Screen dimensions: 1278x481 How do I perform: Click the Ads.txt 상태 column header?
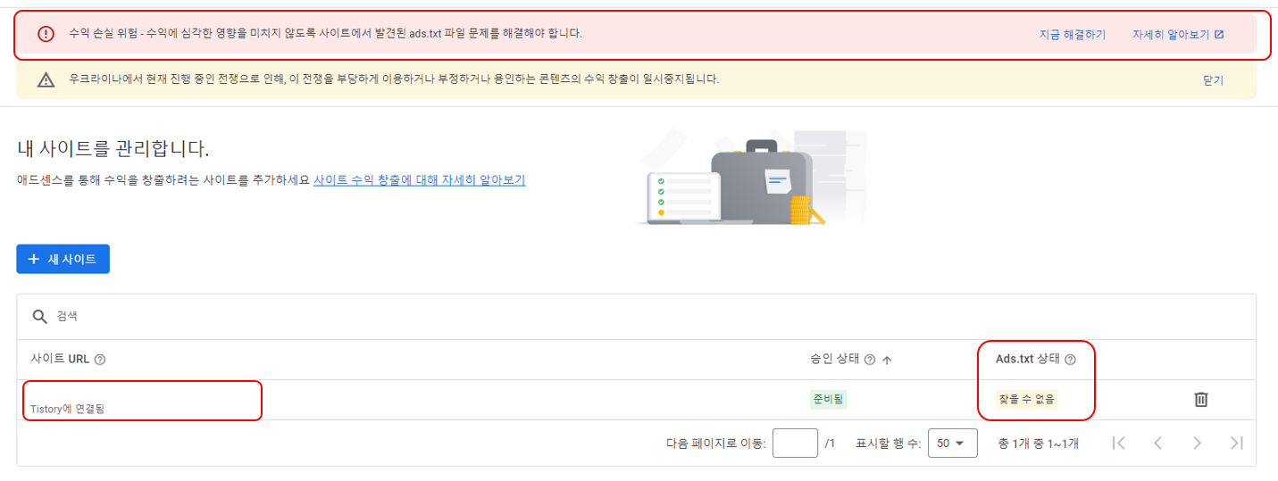[x=1028, y=360]
